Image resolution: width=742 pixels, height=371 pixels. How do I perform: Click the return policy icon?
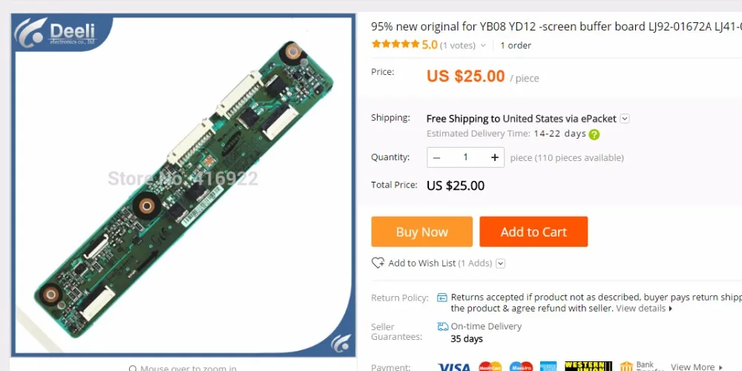click(442, 298)
